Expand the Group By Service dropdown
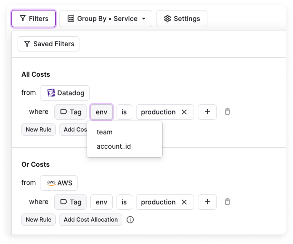Screen dimensions: 293x244 pyautogui.click(x=106, y=19)
